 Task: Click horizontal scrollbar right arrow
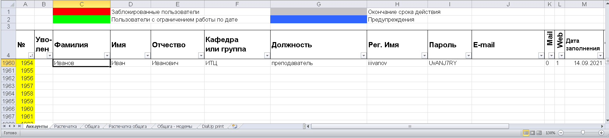602,127
